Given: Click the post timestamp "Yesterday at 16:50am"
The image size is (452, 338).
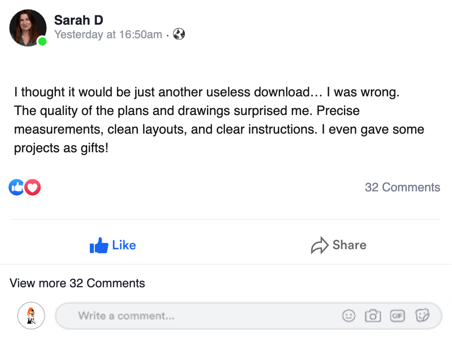Looking at the screenshot, I should pyautogui.click(x=108, y=34).
